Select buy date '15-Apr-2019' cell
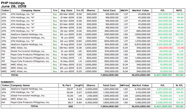 point(67,54)
